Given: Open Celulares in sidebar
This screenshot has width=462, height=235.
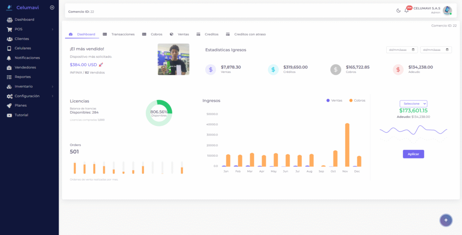Looking at the screenshot, I should click(x=23, y=48).
